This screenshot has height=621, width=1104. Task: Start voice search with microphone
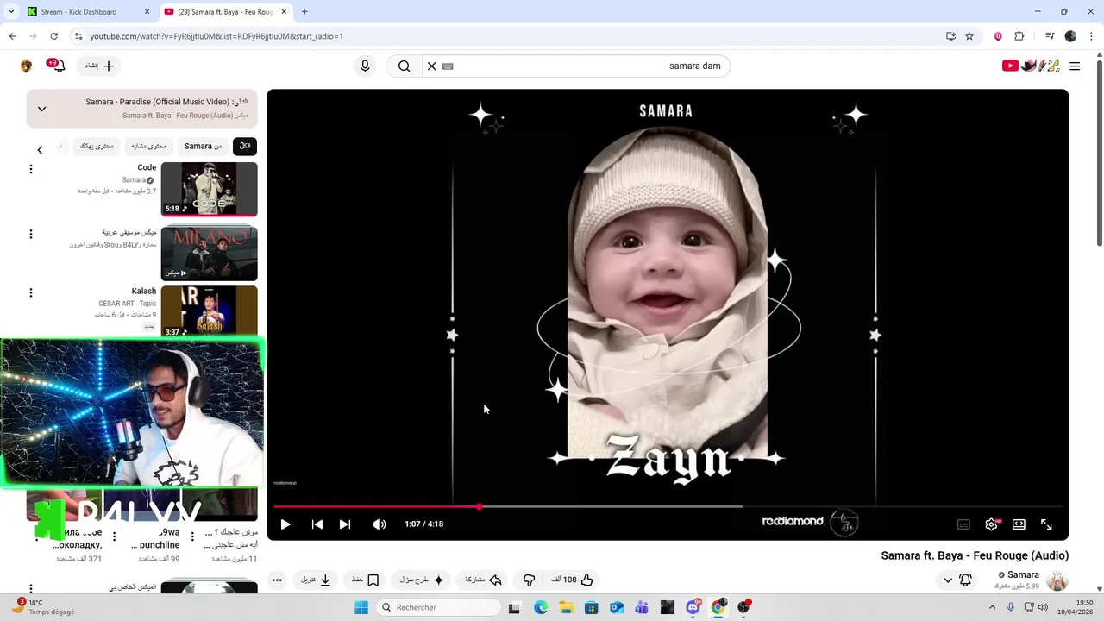click(x=365, y=66)
